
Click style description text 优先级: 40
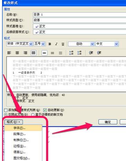coord(57,95)
